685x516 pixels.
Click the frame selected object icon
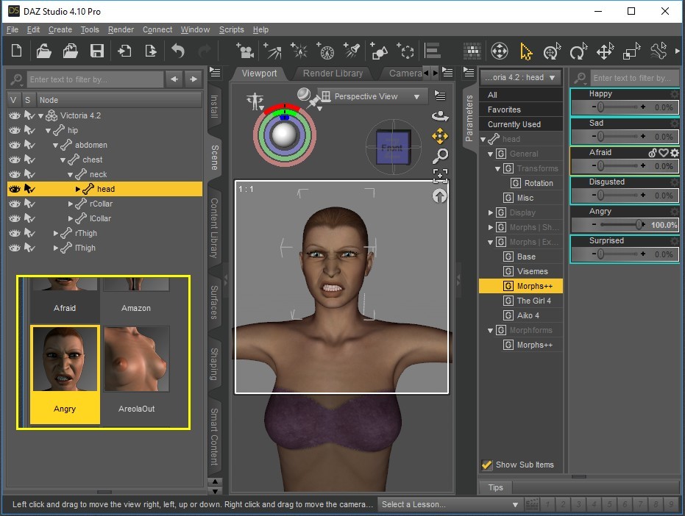[440, 175]
